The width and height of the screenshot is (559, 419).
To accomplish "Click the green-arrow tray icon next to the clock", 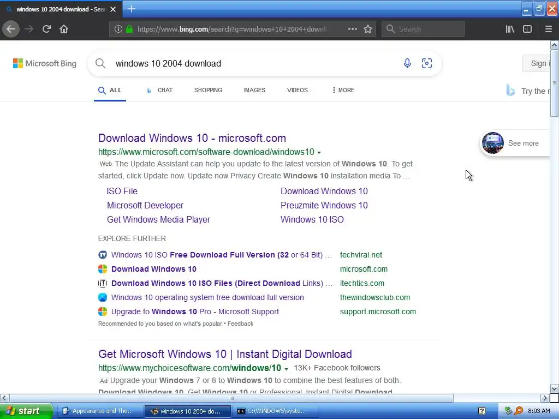I will 508,411.
